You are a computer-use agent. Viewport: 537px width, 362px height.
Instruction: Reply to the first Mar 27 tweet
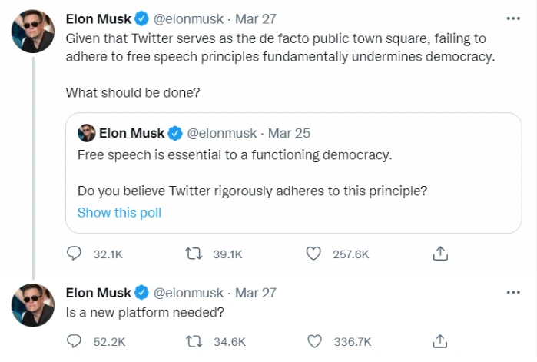[x=75, y=253]
